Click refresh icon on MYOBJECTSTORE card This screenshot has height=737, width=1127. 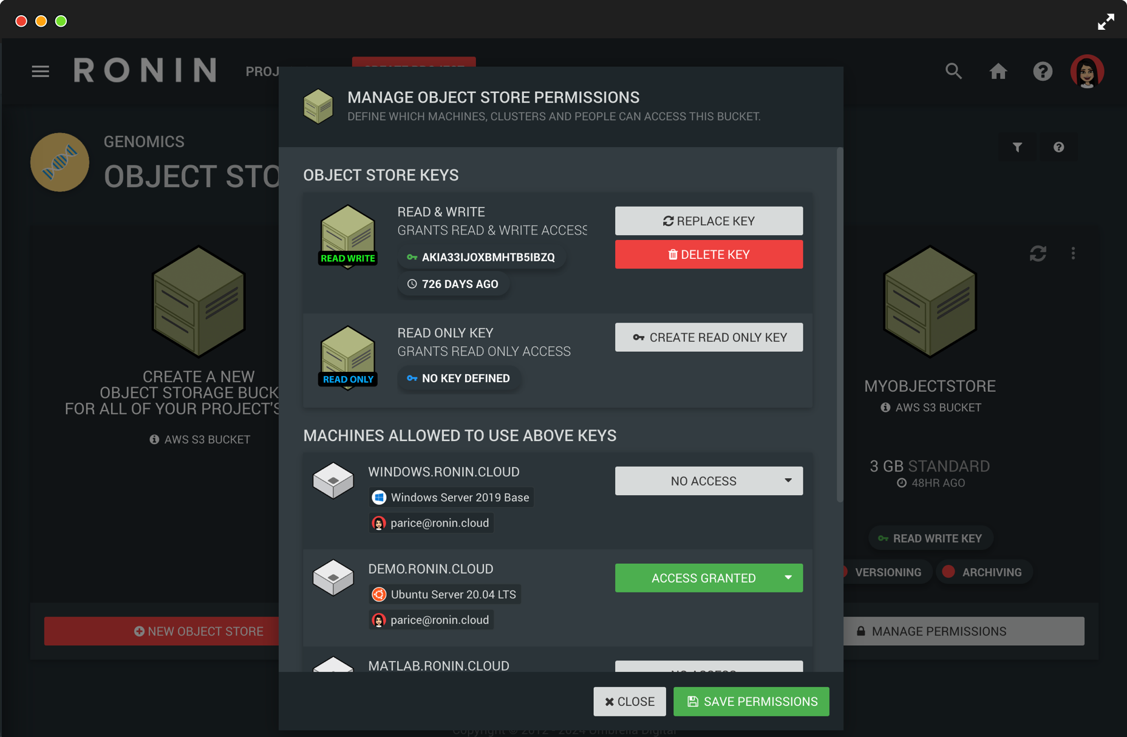coord(1038,253)
